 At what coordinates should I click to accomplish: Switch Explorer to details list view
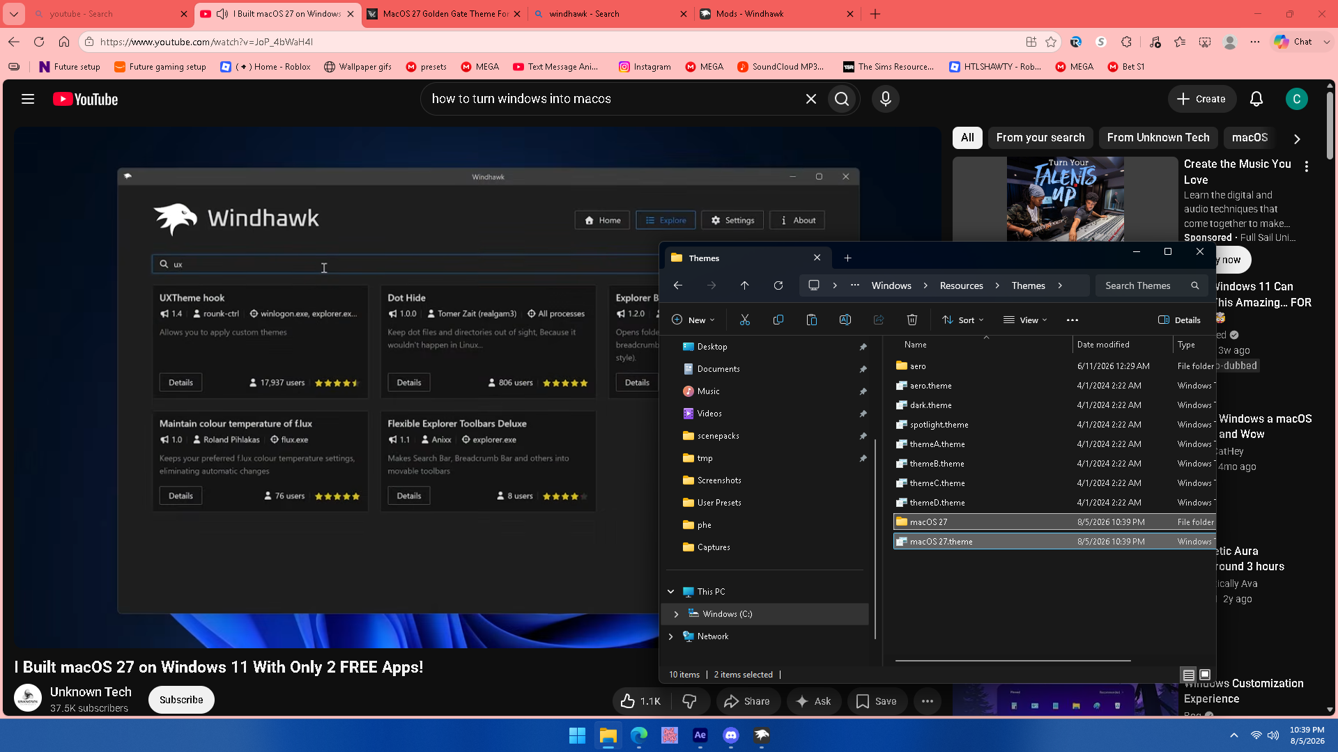(x=1189, y=675)
